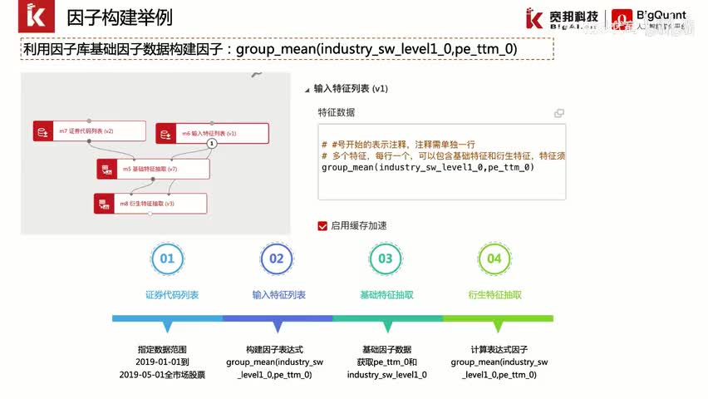708x399 pixels.
Task: Click the 证券代码列表 step label
Action: [x=172, y=295]
